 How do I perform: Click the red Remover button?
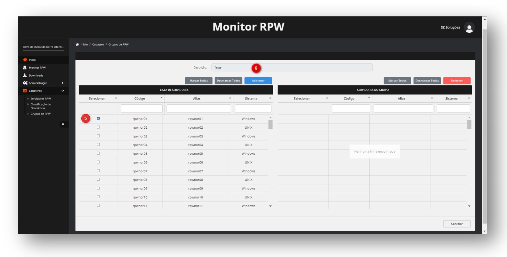pyautogui.click(x=457, y=81)
